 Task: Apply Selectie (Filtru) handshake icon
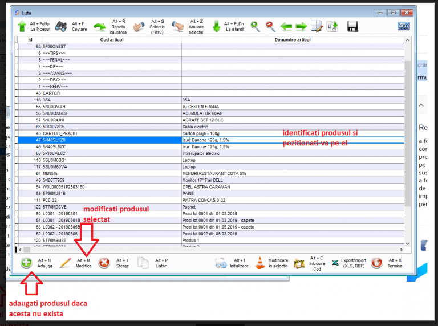coord(139,26)
